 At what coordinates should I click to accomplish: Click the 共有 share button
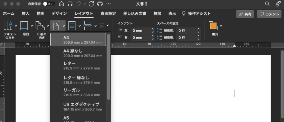[245, 14]
